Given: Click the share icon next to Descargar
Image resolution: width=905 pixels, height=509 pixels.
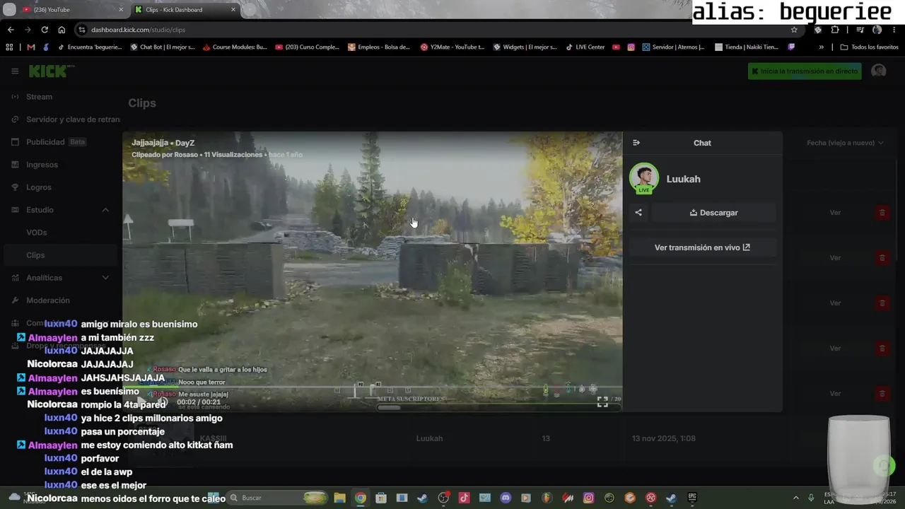Looking at the screenshot, I should [638, 213].
